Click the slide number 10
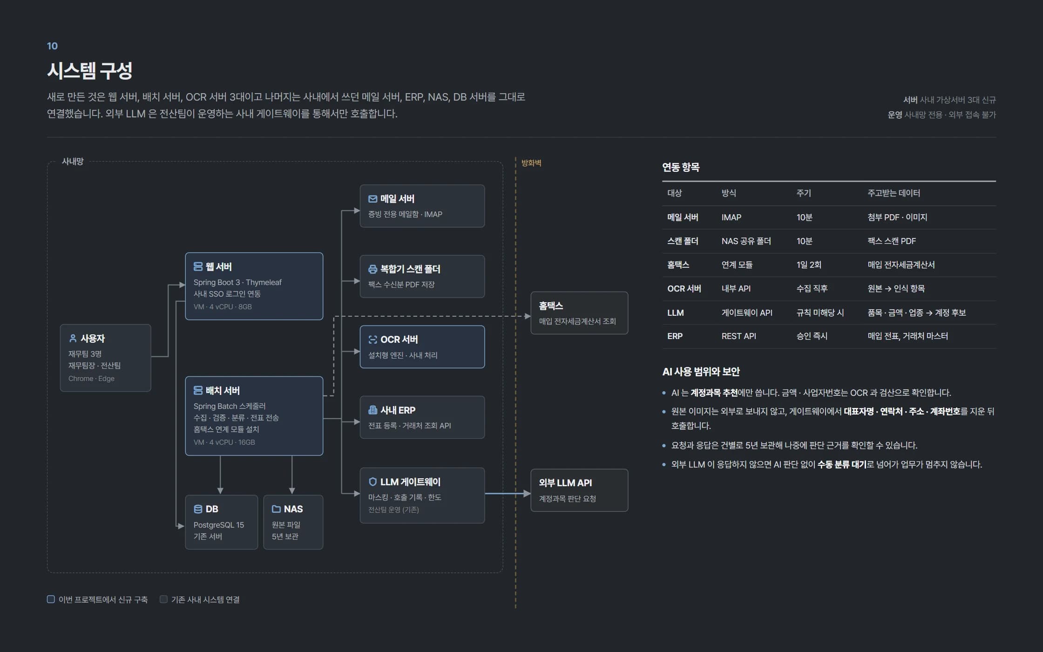The width and height of the screenshot is (1043, 652). click(x=52, y=46)
